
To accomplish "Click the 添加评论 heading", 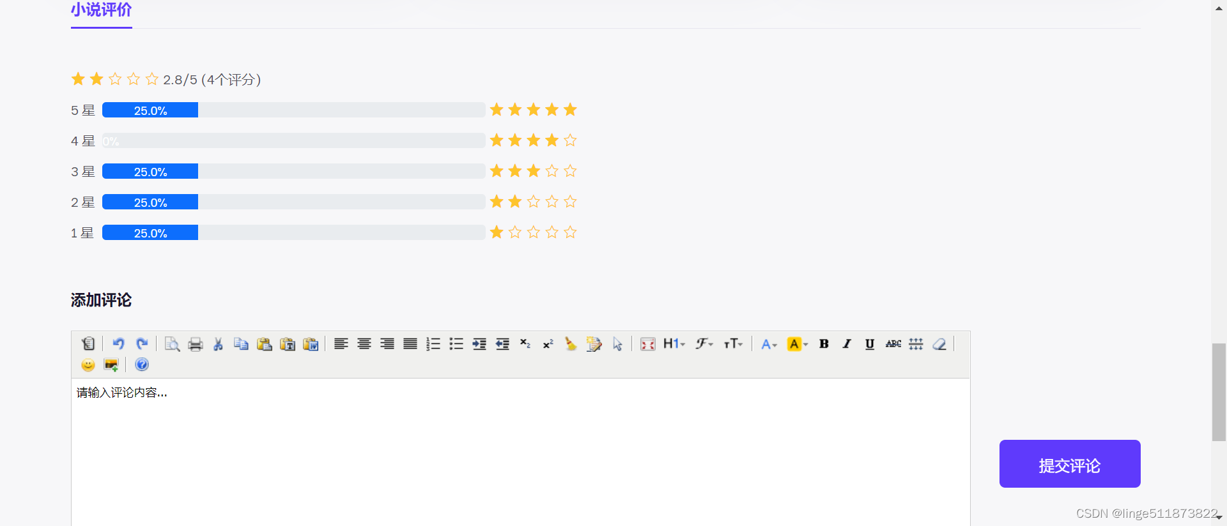I will coord(101,300).
